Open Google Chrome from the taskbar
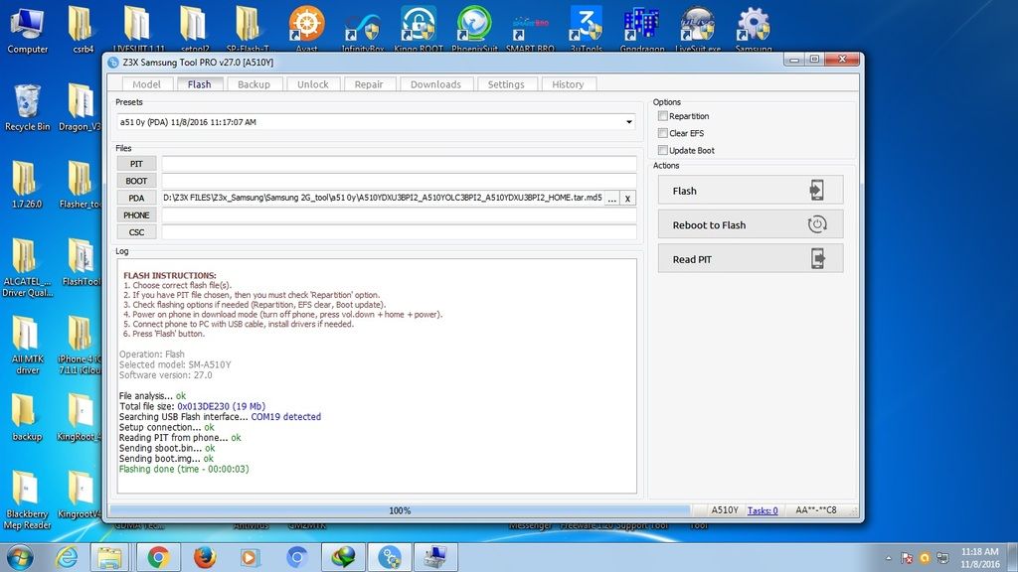 click(x=156, y=557)
